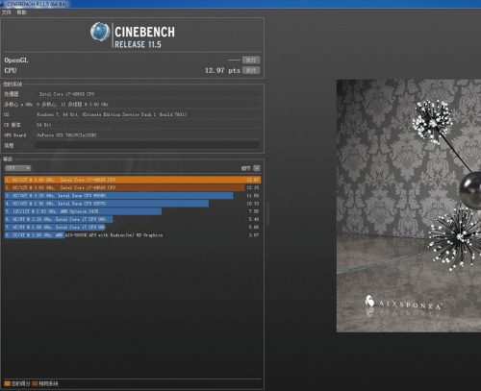Click the CPU label under OpenGL

(x=11, y=70)
